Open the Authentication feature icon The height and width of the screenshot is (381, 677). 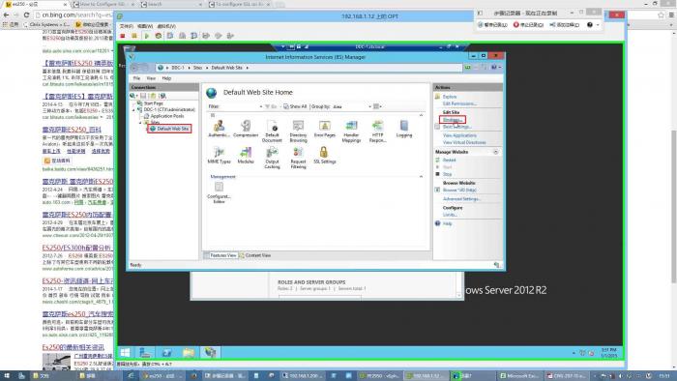click(219, 129)
